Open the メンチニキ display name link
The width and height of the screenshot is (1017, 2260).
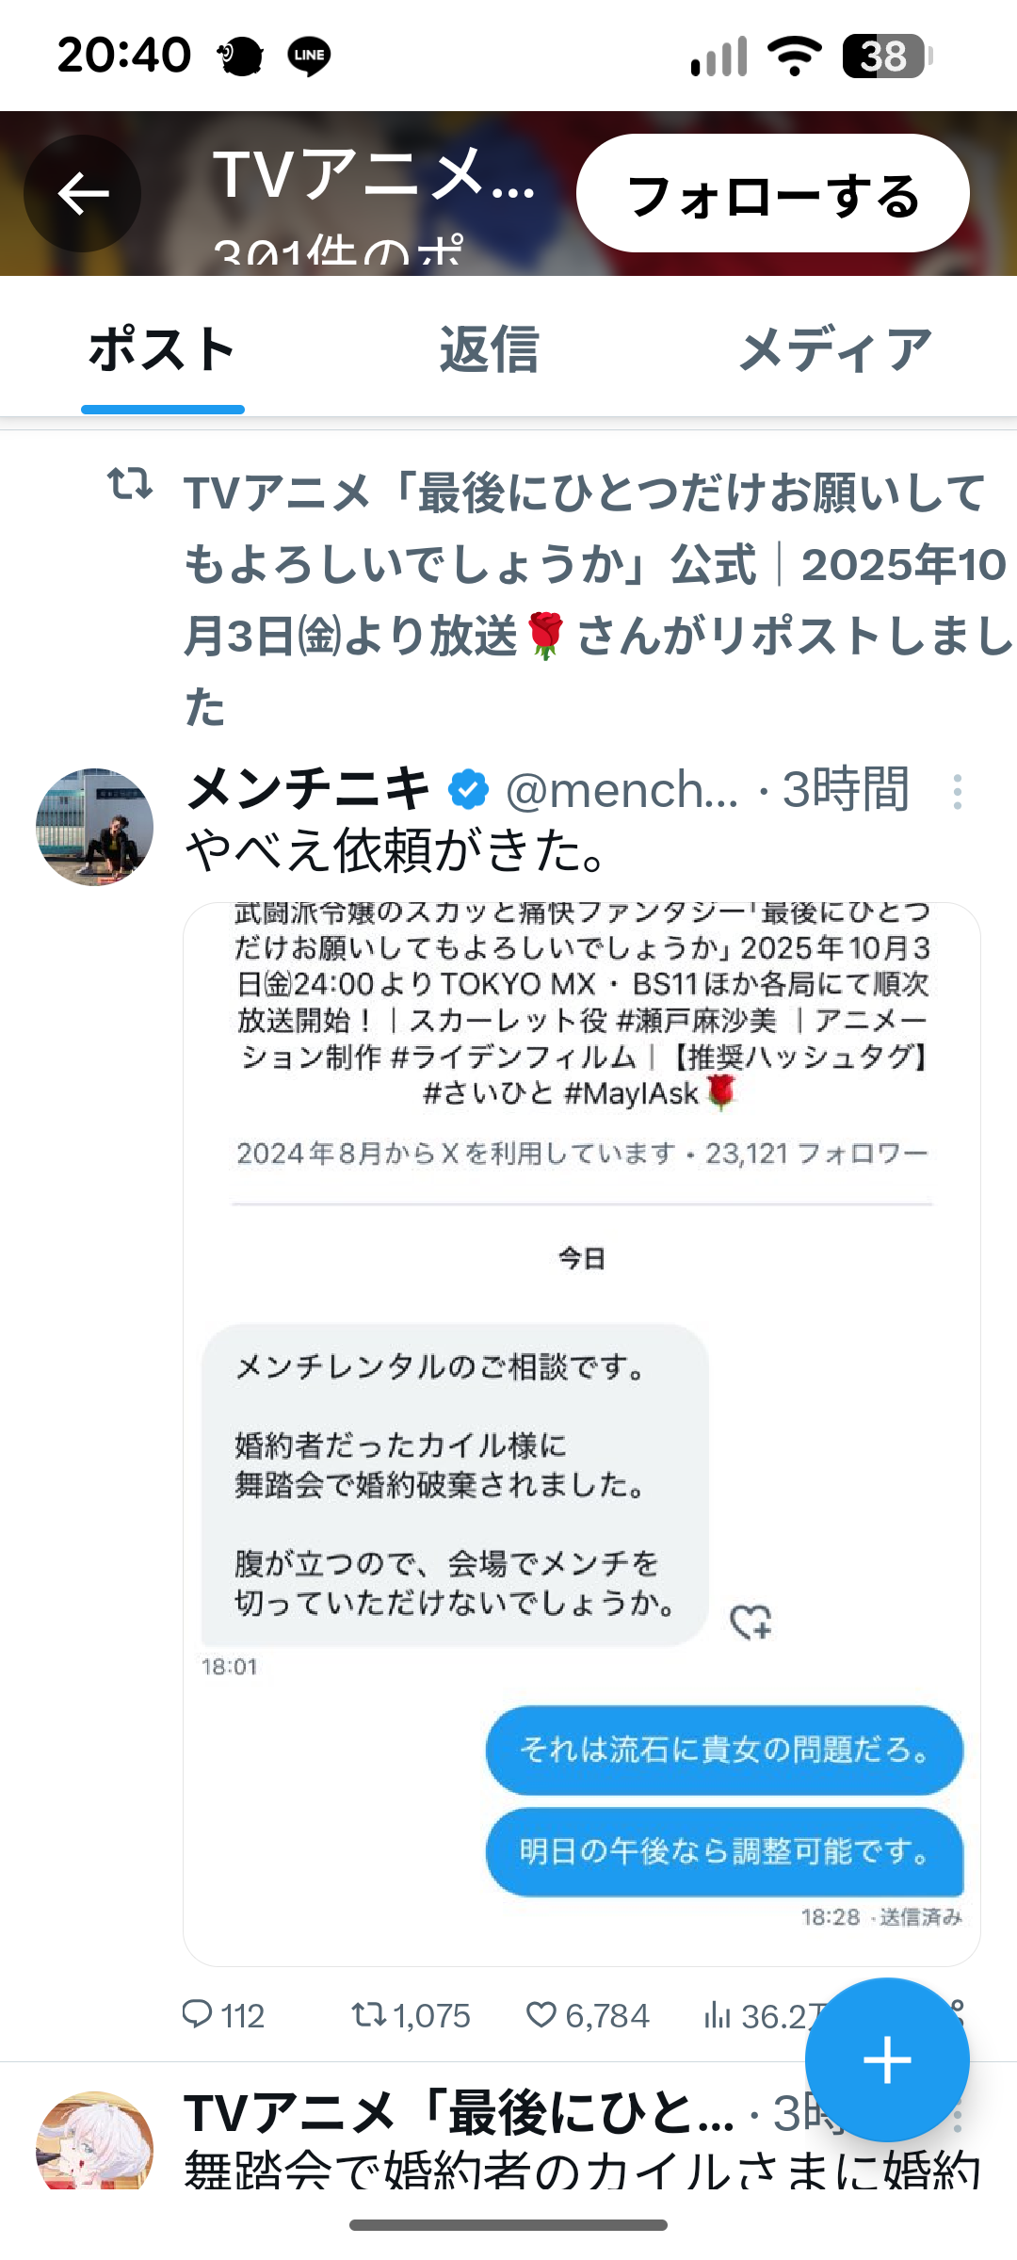pos(309,789)
